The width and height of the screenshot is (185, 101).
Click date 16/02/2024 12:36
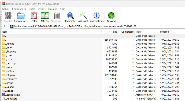point(169,75)
